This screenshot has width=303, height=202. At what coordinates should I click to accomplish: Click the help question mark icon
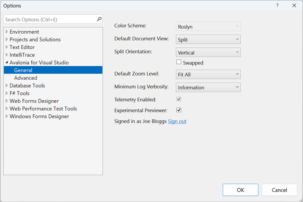coord(277,5)
